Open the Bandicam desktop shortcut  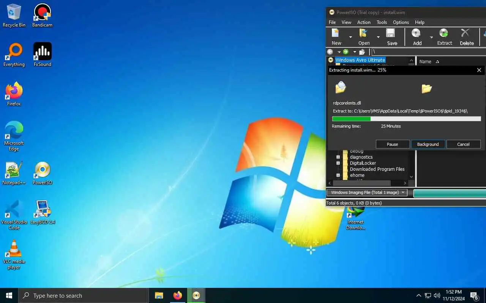[x=42, y=16]
